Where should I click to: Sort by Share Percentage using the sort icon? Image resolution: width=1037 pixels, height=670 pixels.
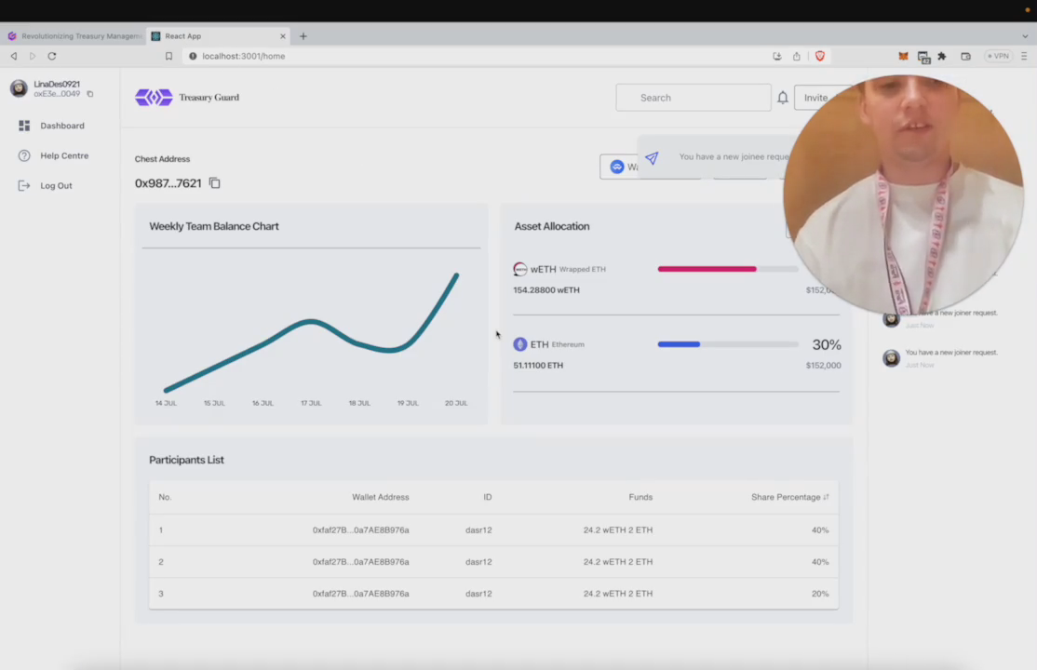point(826,497)
